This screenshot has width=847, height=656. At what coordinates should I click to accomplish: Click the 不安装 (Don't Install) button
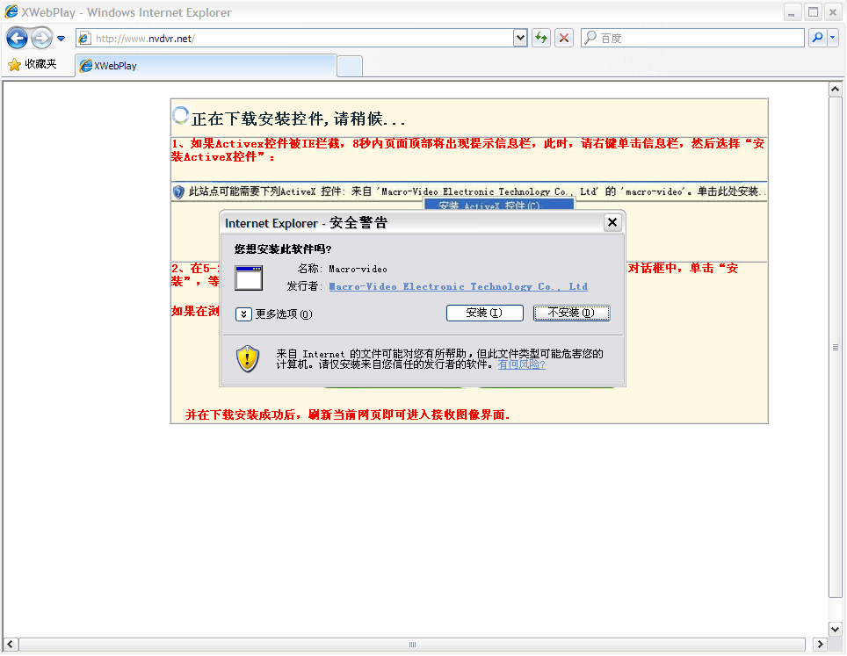571,313
